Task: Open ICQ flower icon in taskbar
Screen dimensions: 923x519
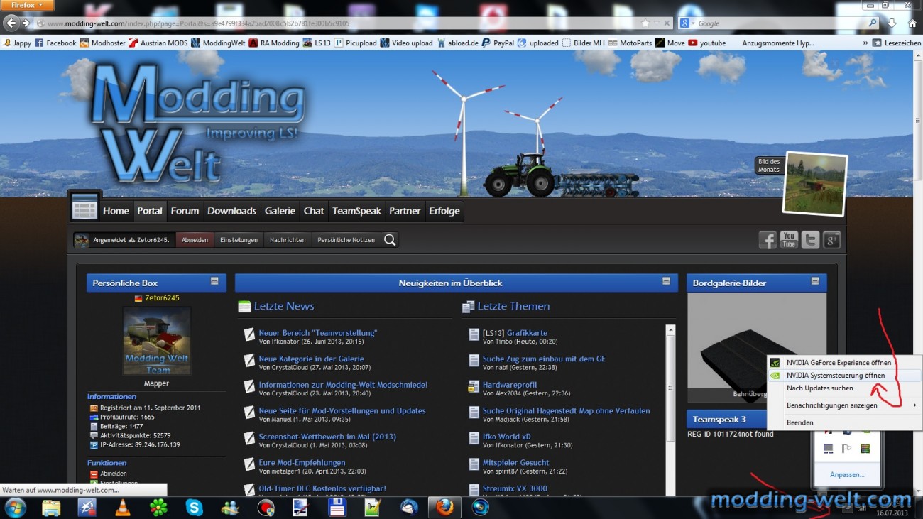Action: click(x=158, y=508)
